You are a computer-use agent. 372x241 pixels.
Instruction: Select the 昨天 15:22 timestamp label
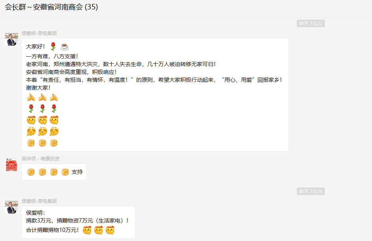tap(311, 24)
